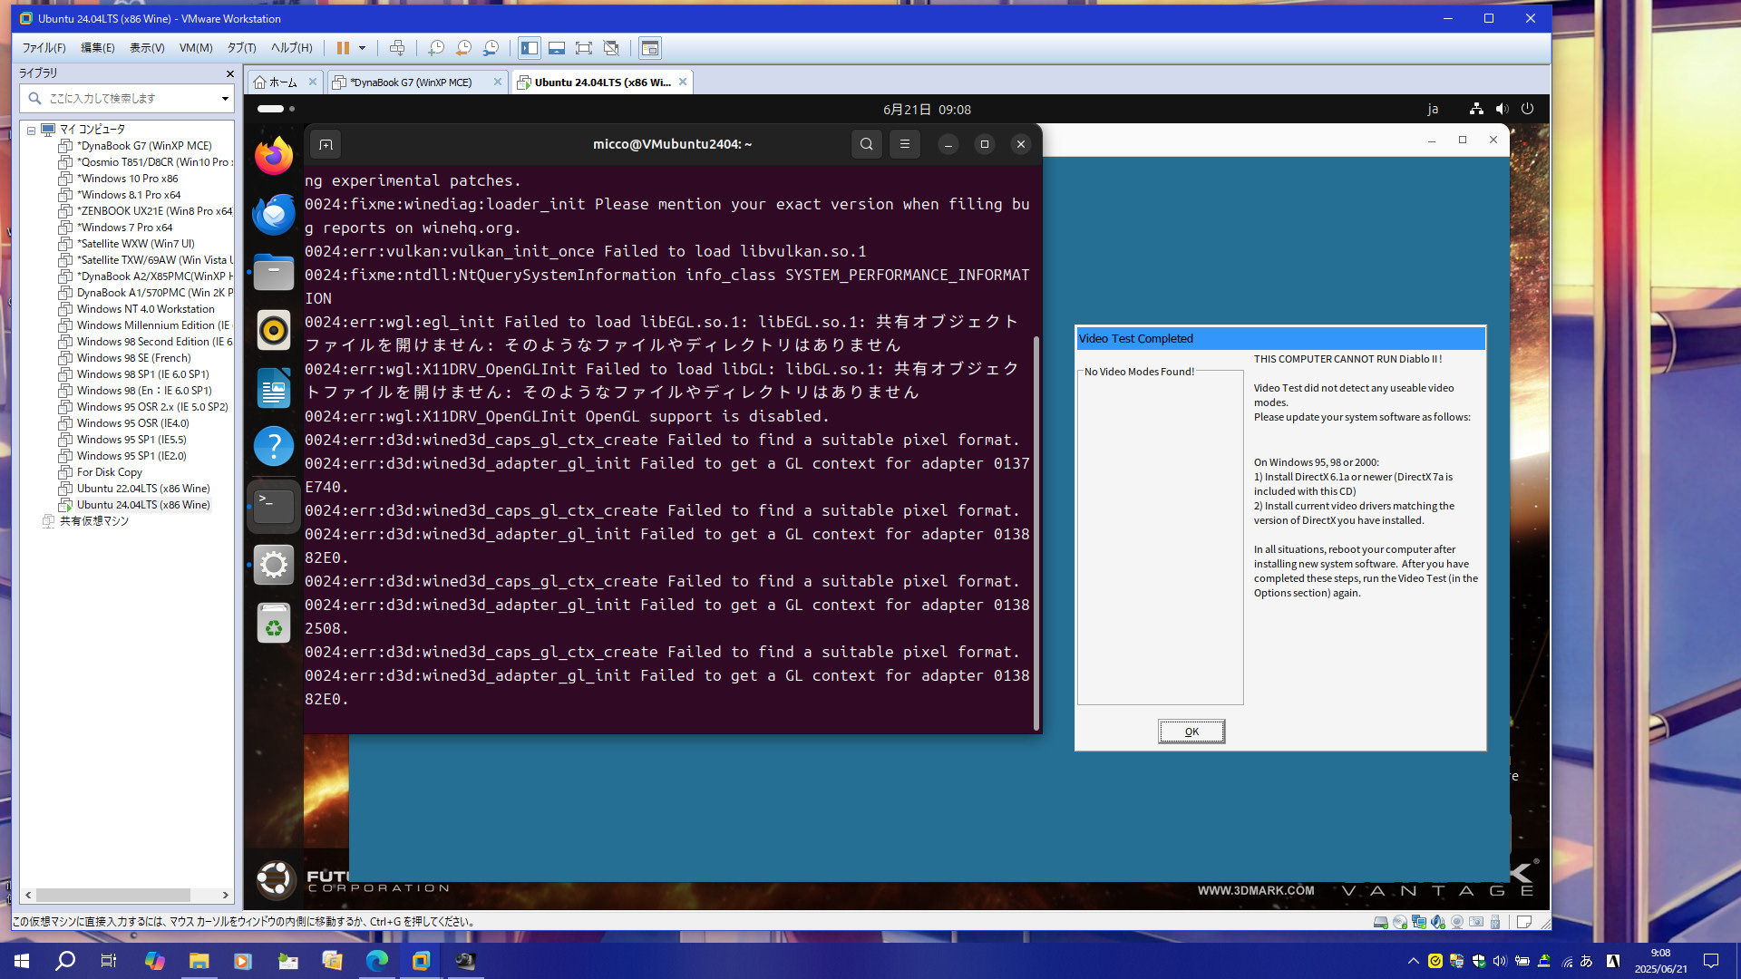This screenshot has height=979, width=1741.
Task: Open Help from the Ubuntu dock
Action: 273,447
